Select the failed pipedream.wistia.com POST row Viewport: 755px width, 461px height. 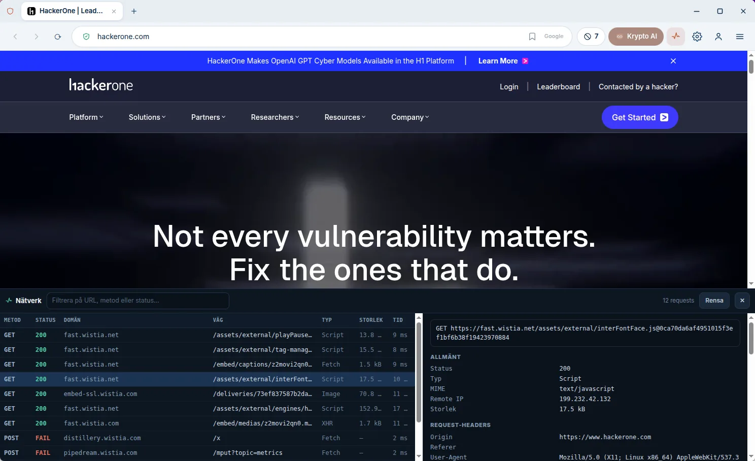pyautogui.click(x=208, y=453)
